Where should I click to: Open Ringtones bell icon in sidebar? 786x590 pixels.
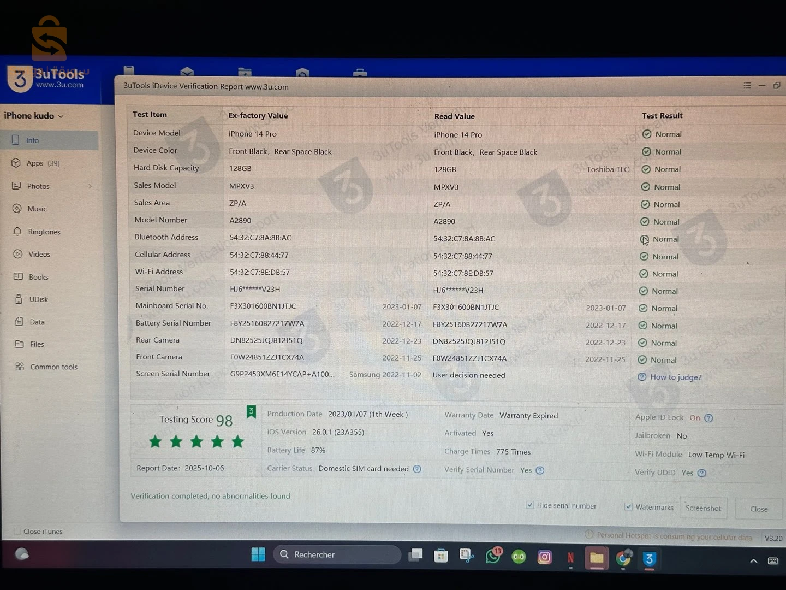[17, 232]
